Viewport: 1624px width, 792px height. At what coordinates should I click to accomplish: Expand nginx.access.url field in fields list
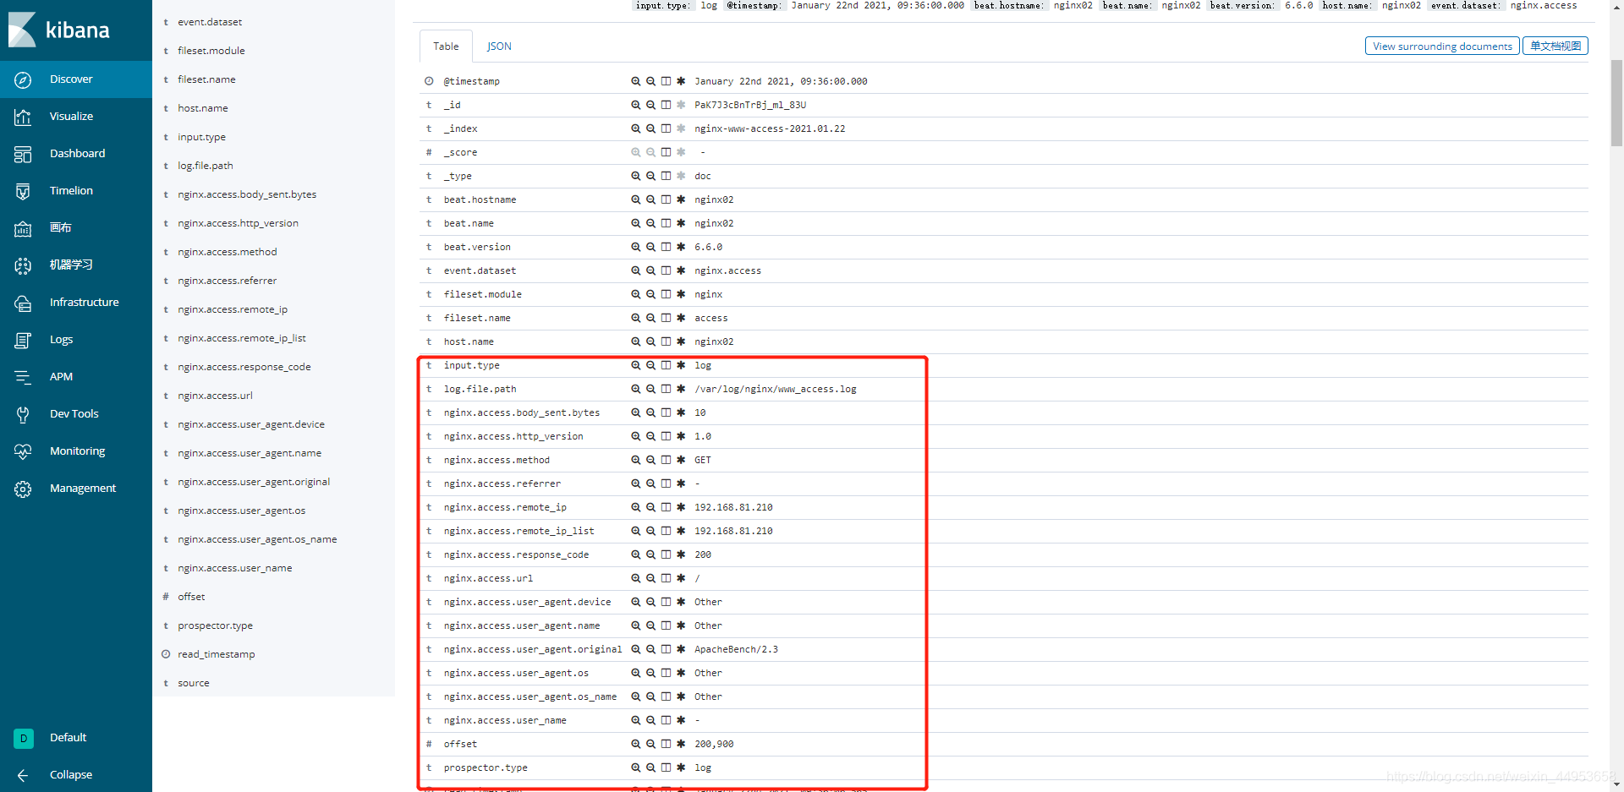[x=215, y=396]
